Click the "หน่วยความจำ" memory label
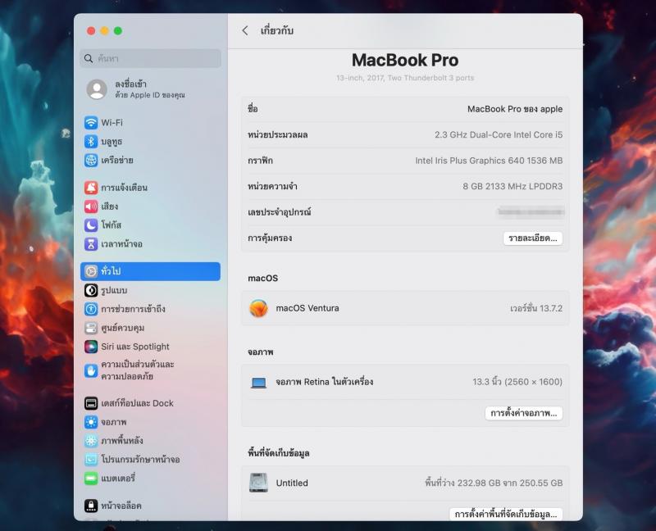The height and width of the screenshot is (531, 656). [x=272, y=187]
